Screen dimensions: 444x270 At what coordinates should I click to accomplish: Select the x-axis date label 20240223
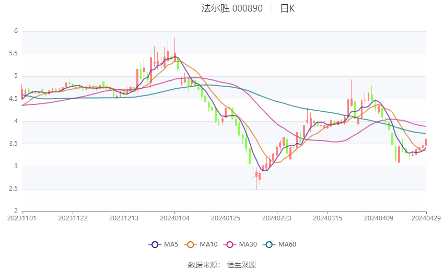tap(277, 218)
